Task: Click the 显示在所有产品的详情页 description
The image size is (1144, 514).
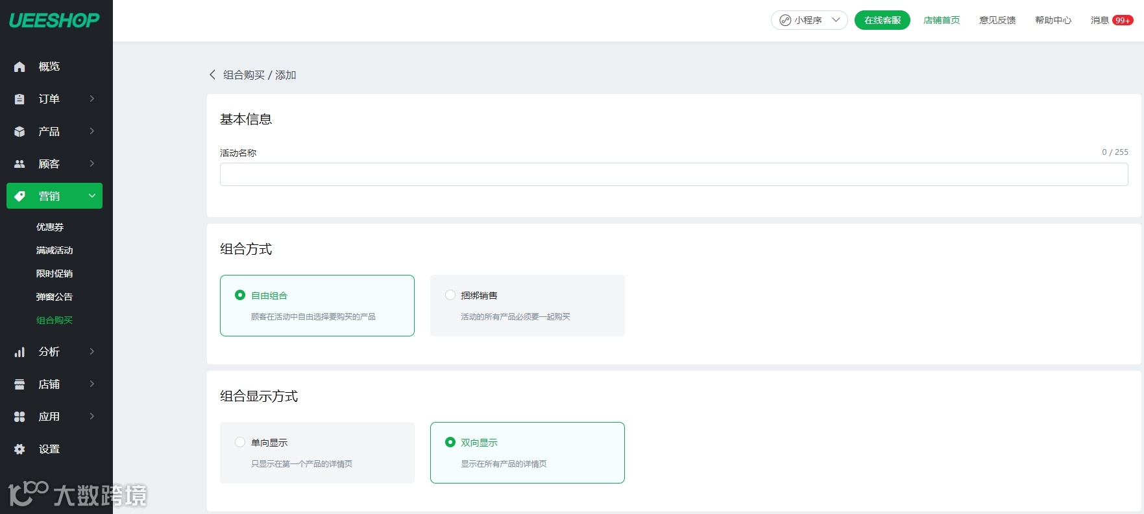Action: pos(504,463)
